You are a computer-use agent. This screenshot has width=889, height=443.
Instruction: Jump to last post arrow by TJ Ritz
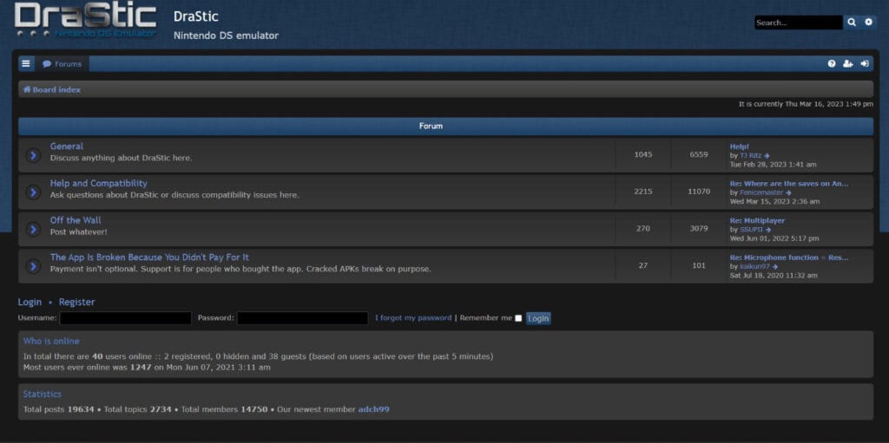767,156
